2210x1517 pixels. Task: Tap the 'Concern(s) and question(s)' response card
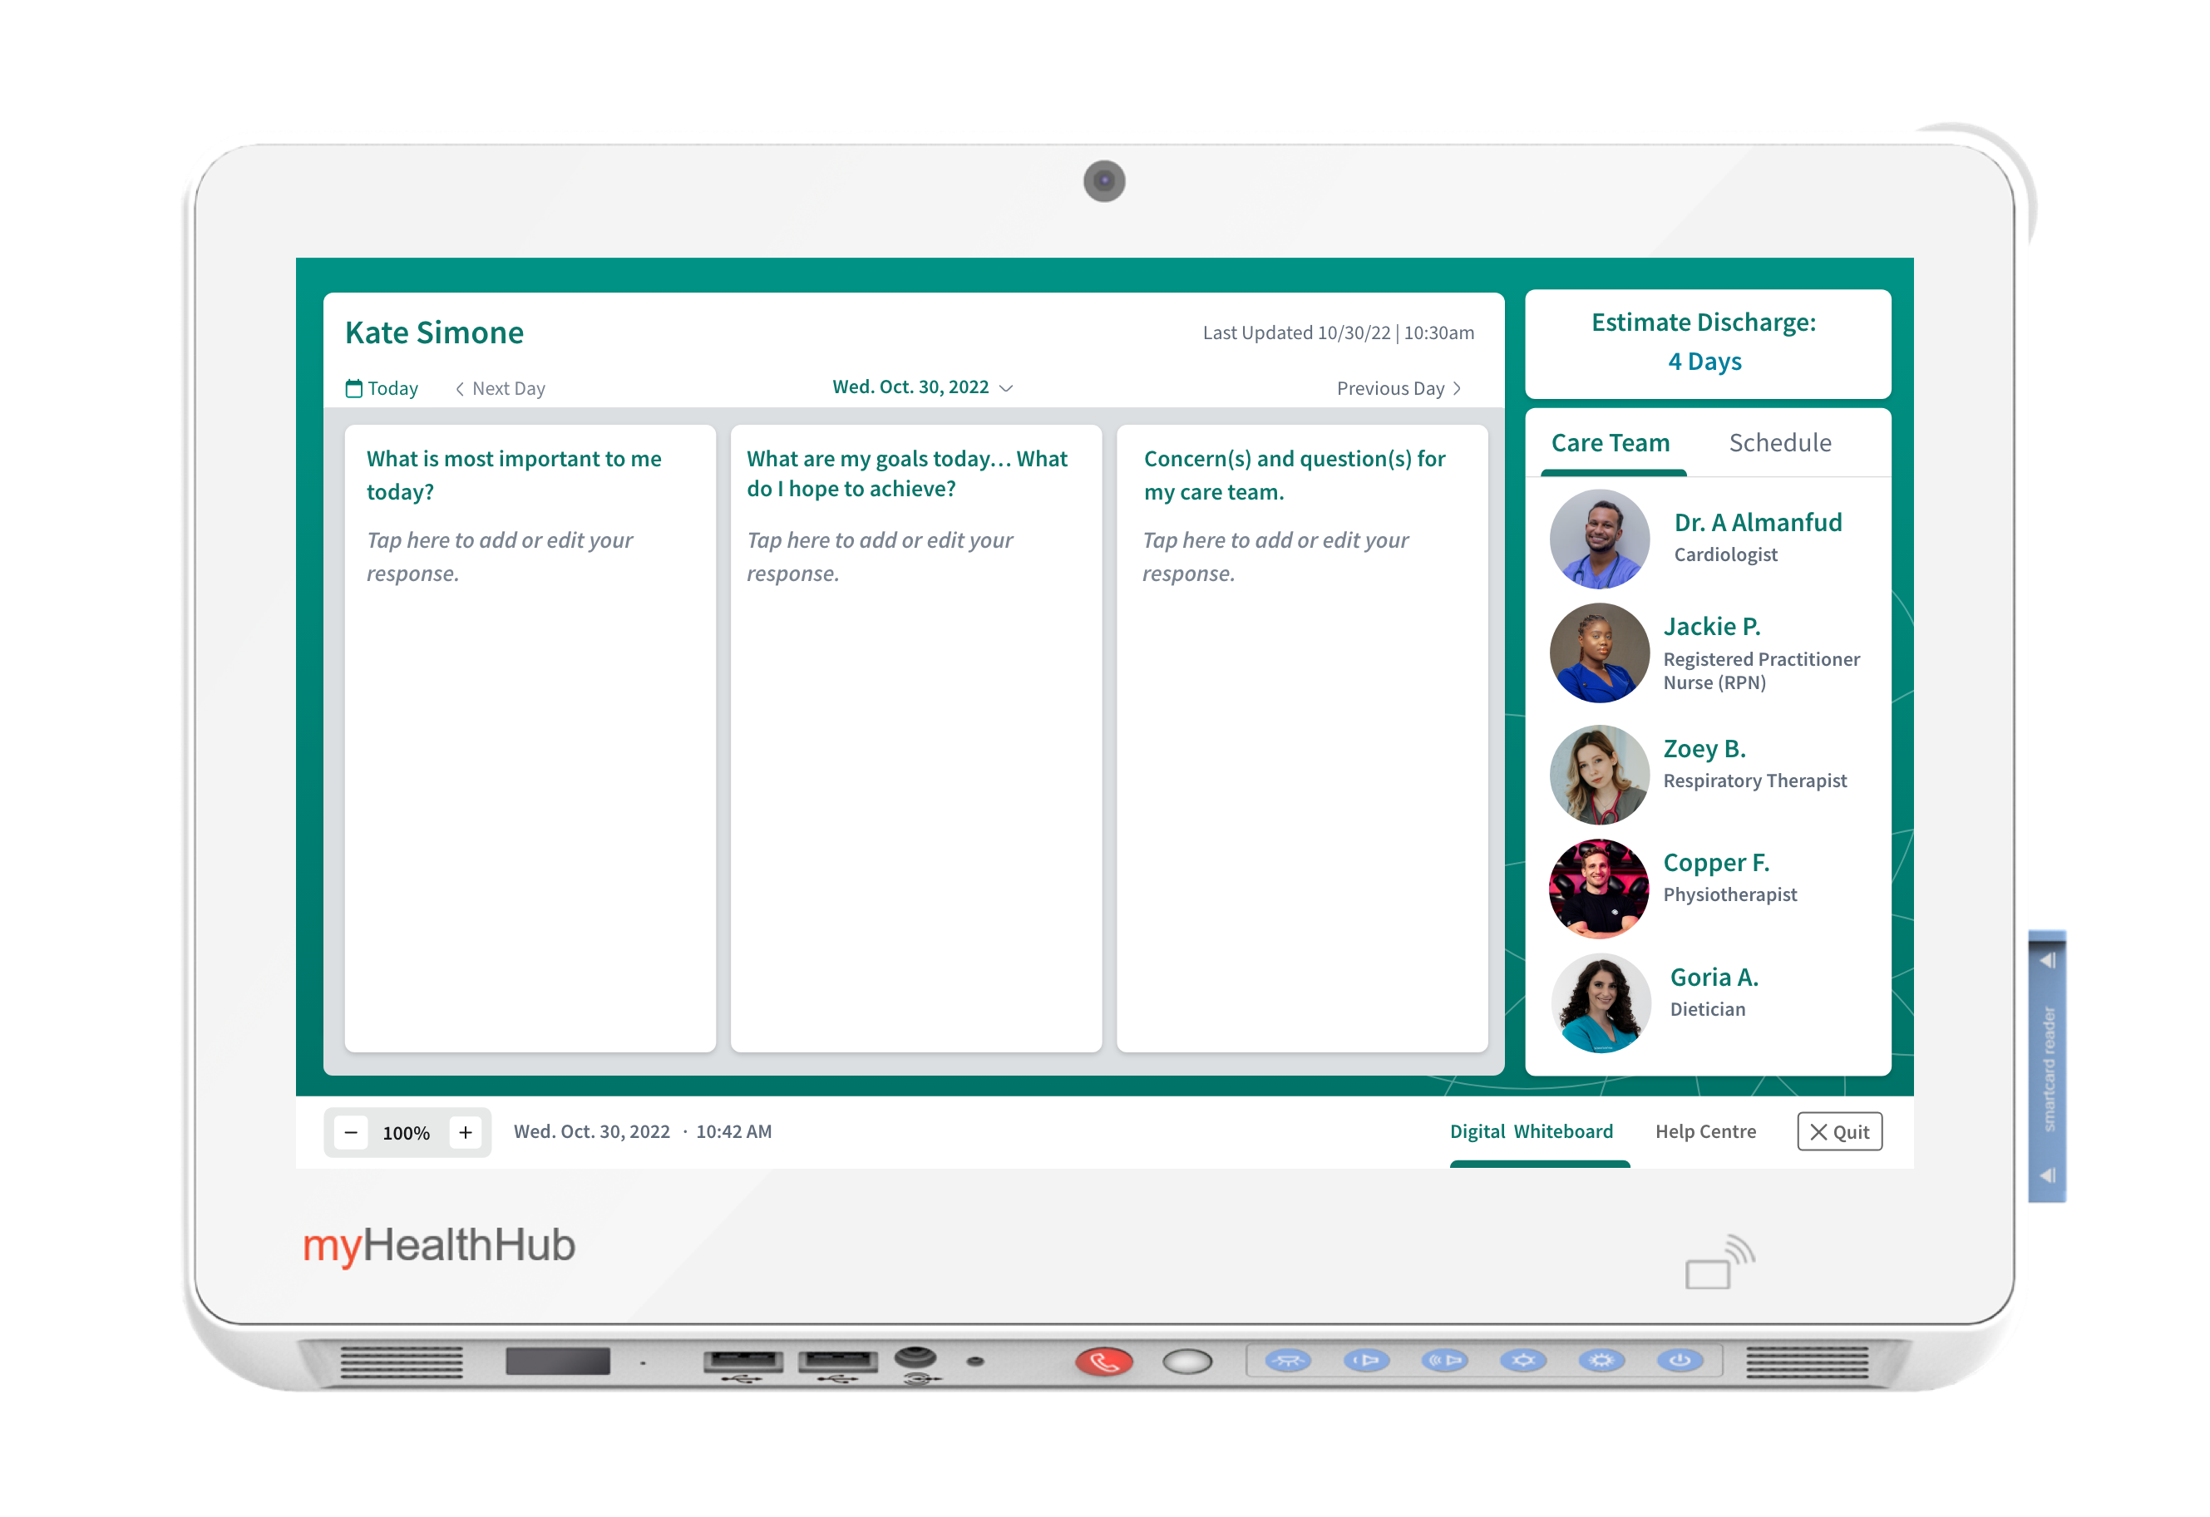[1302, 737]
